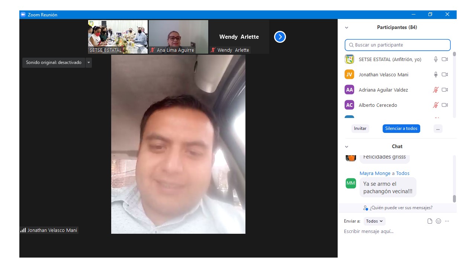
Task: Click the AA avatar of Adriana Aguilar
Action: click(349, 90)
